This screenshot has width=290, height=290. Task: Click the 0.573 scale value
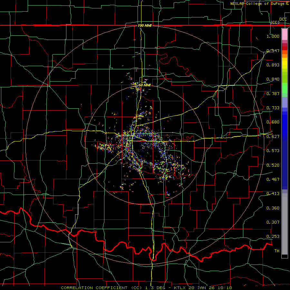pyautogui.click(x=273, y=151)
